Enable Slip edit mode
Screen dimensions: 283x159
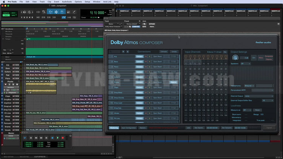[6, 15]
